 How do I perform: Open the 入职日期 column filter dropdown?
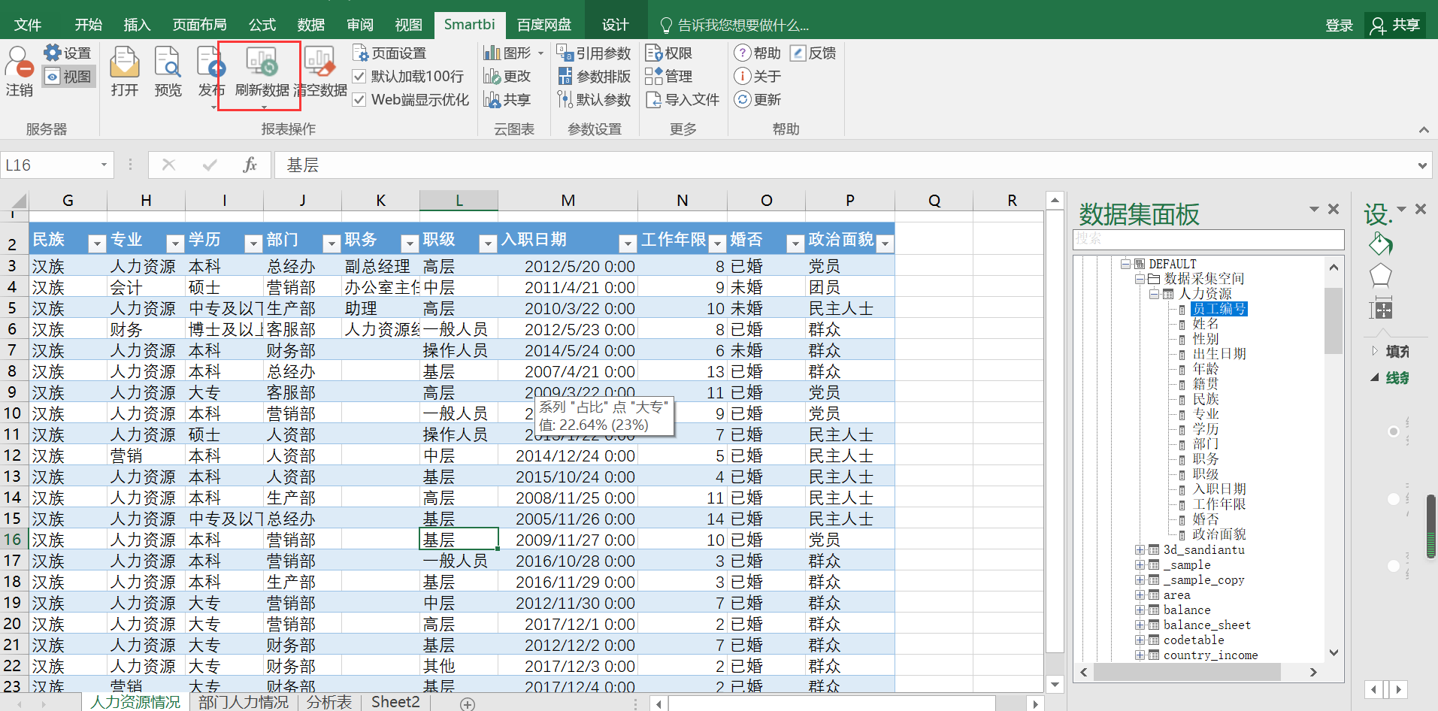[x=628, y=244]
